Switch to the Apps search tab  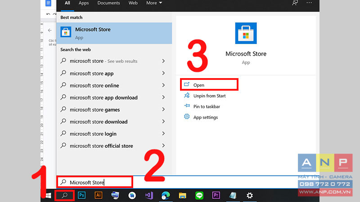click(84, 3)
